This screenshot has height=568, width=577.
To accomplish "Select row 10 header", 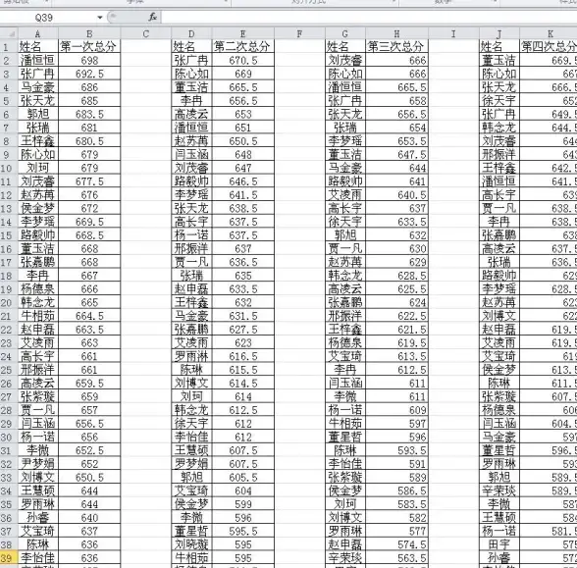I will pos(9,168).
